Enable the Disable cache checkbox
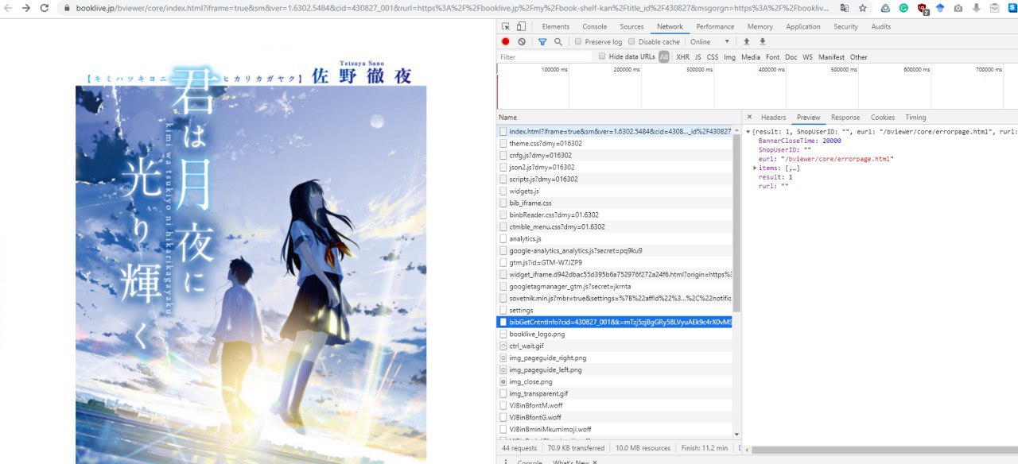The image size is (1018, 464). click(x=631, y=41)
